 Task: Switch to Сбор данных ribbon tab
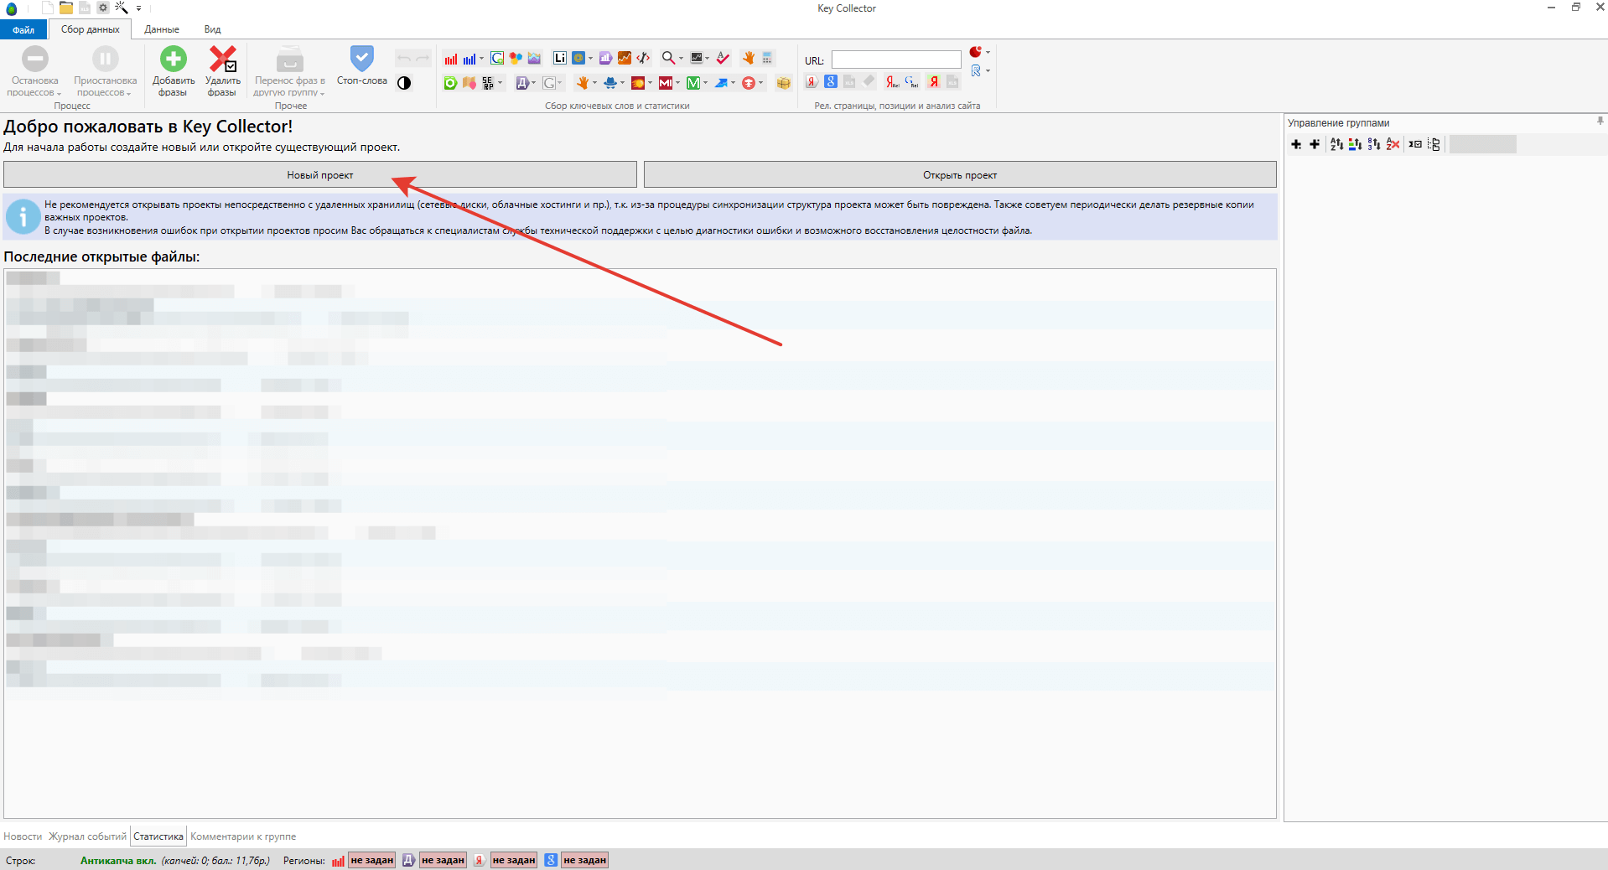point(91,29)
